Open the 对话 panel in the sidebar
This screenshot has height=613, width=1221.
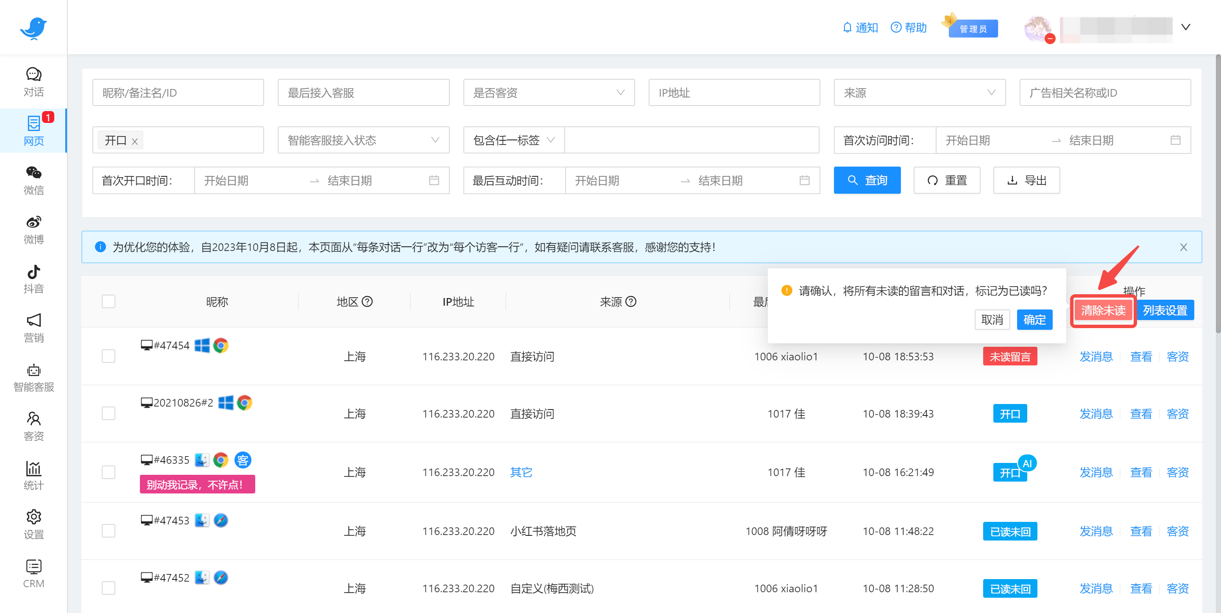[33, 81]
